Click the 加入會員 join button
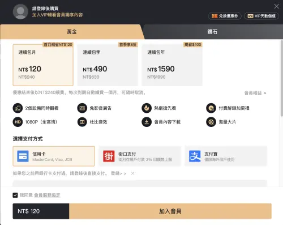Image resolution: width=283 pixels, height=225 pixels. pos(170,211)
